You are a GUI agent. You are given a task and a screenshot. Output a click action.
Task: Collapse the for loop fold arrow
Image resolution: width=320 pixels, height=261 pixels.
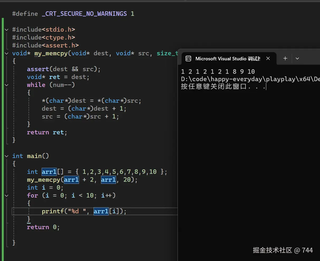(6, 195)
